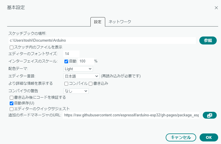This screenshot has width=221, height=144.
Task: Click the sketchbook location path field
Action: (x=102, y=40)
